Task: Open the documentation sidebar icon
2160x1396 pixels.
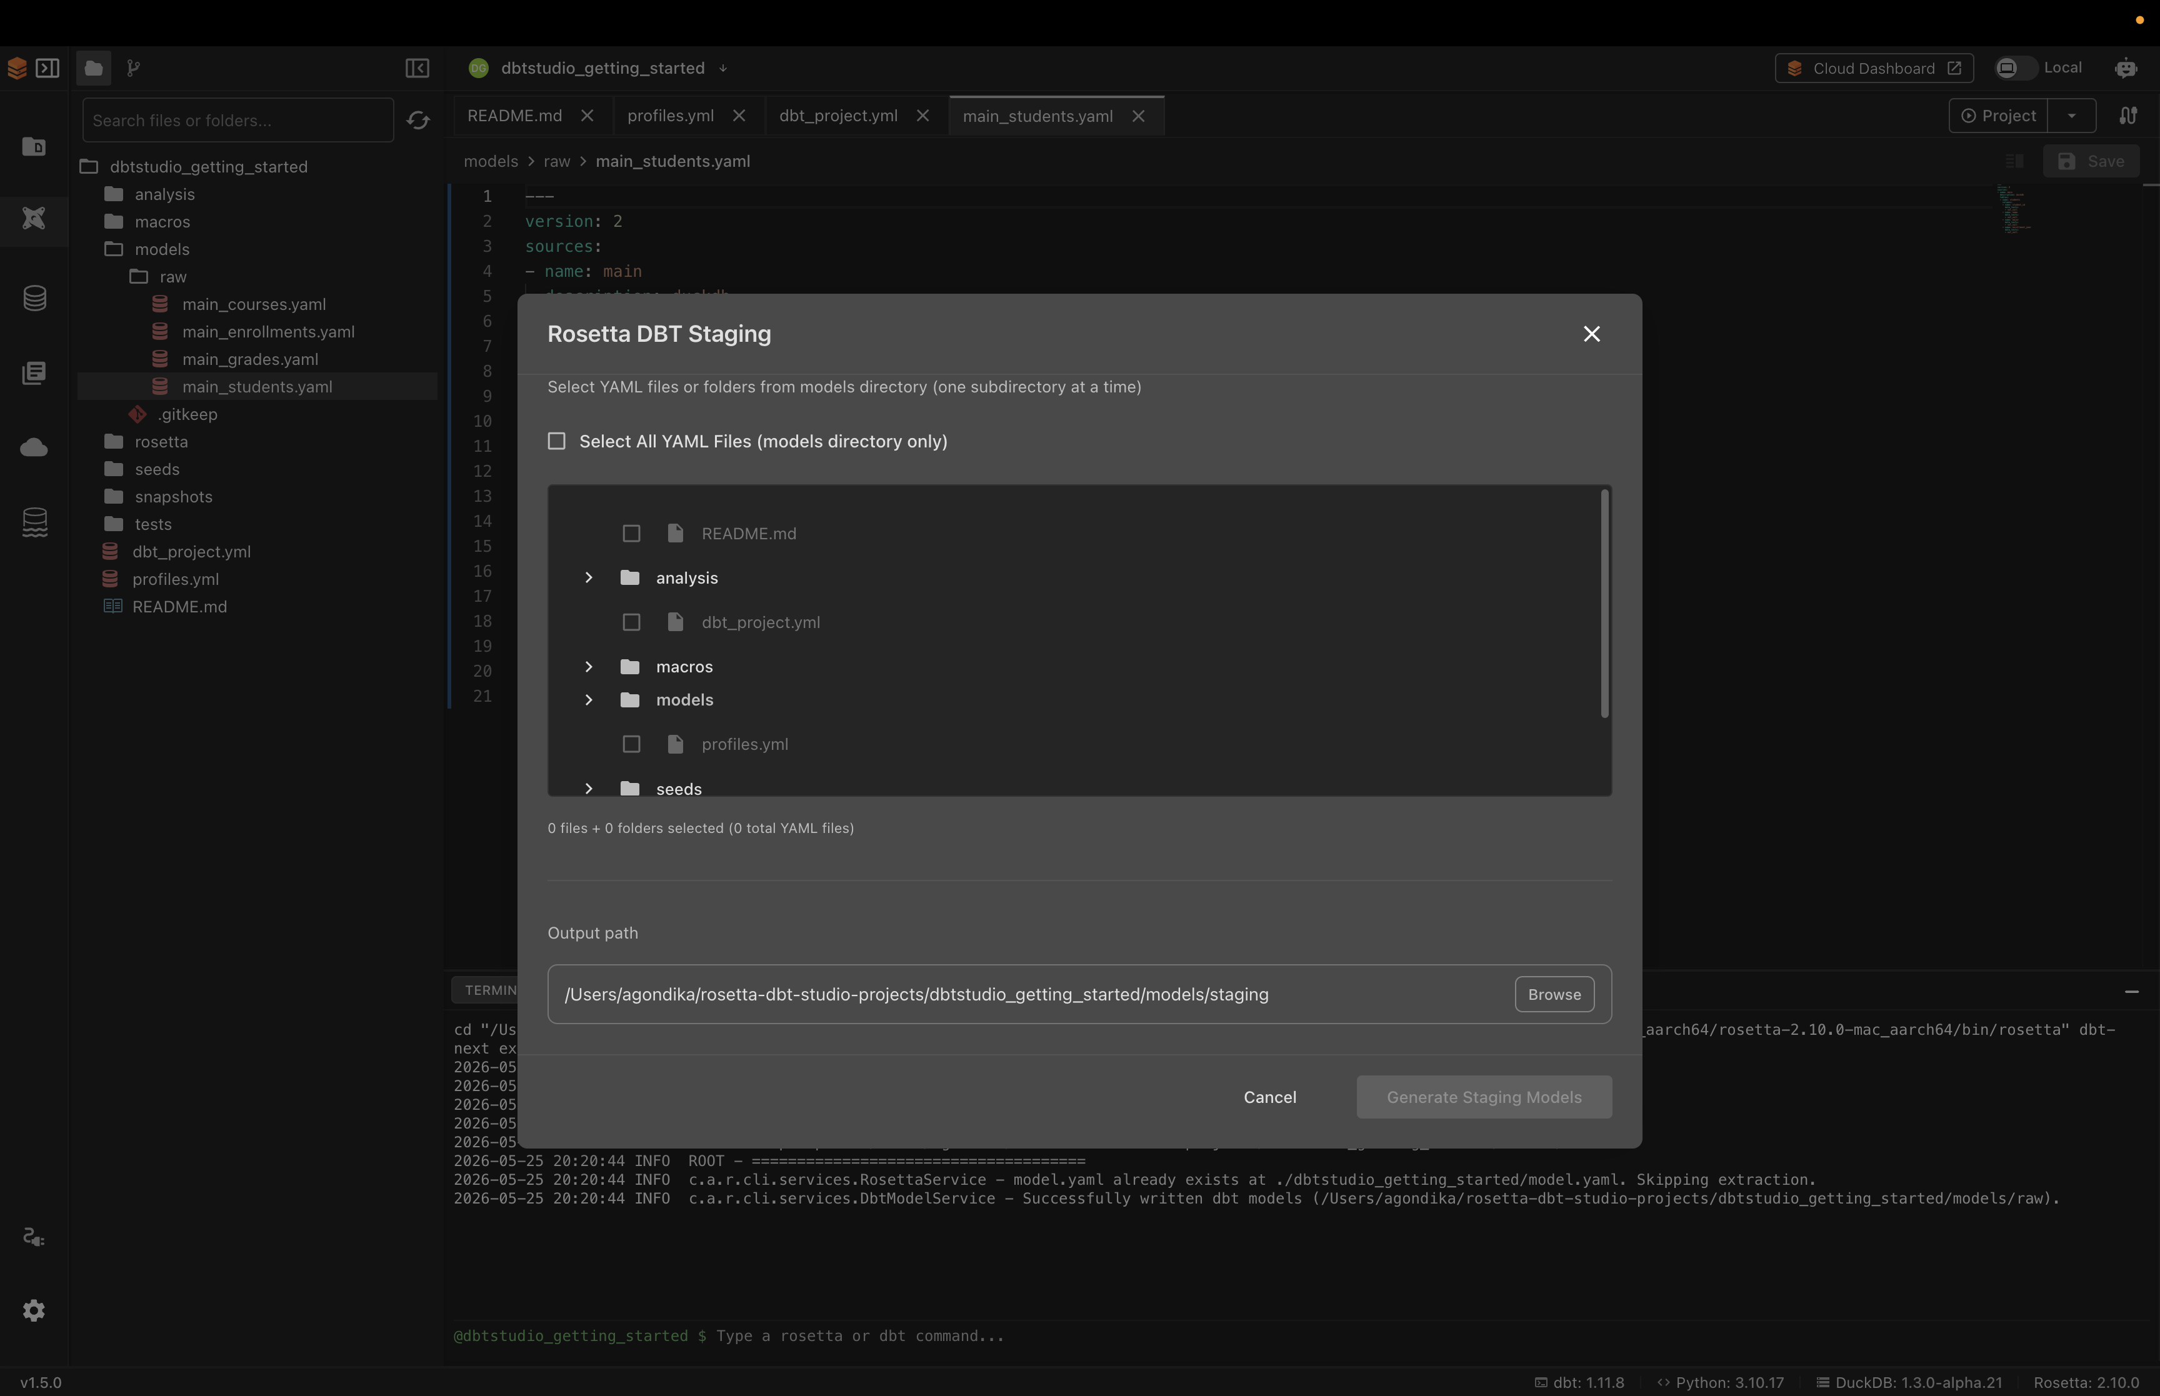Action: pos(34,372)
